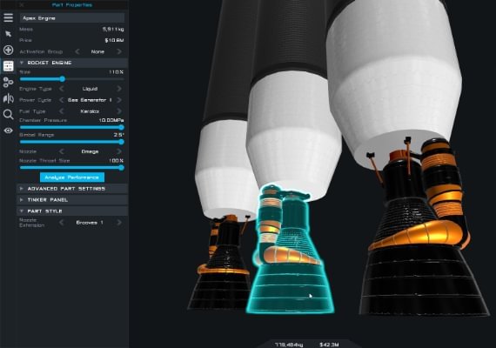Click the Apex Engine name field
This screenshot has width=496, height=348.
(72, 18)
